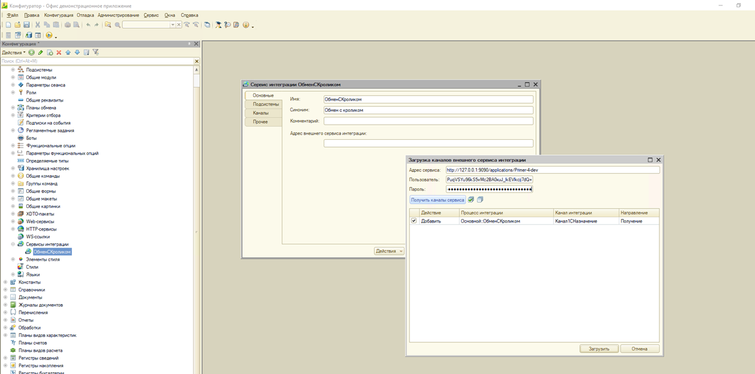The width and height of the screenshot is (755, 374).
Task: Click the Получить каналы сервиса button
Action: 437,199
